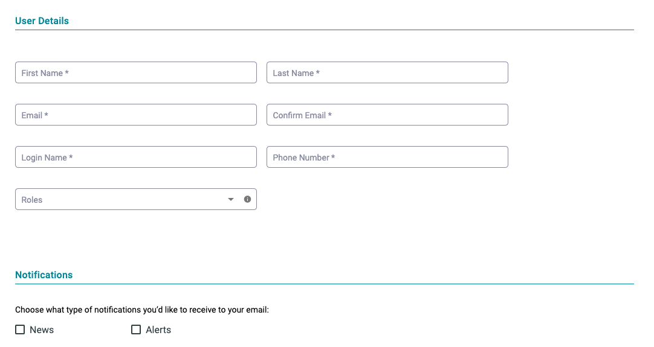Image resolution: width=654 pixels, height=347 pixels.
Task: Activate the Phone Number field
Action: [x=387, y=157]
